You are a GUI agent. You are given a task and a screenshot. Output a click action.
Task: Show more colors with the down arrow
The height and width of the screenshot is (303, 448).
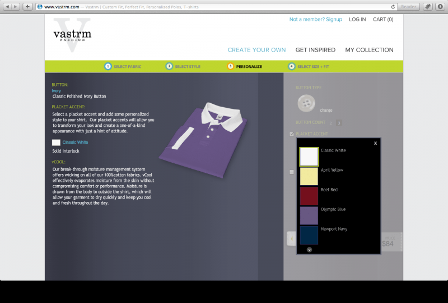point(309,250)
